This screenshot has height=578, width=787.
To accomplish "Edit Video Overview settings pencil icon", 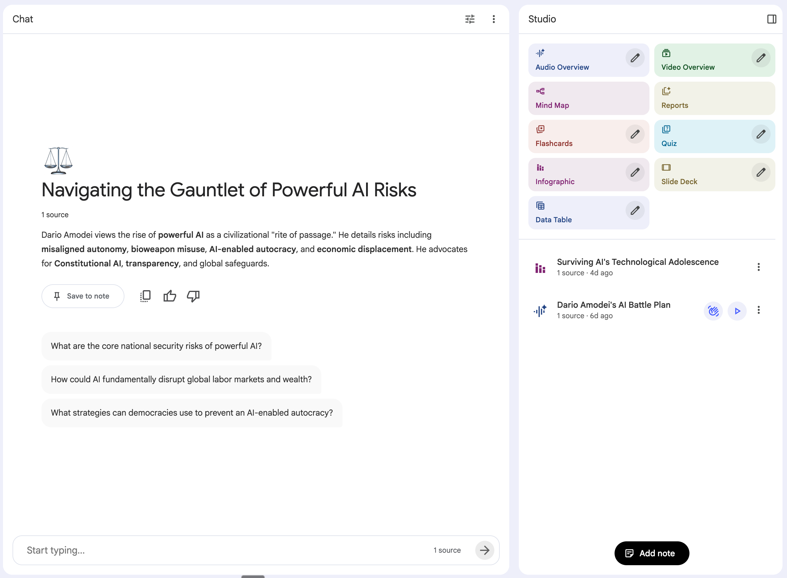I will (x=760, y=58).
